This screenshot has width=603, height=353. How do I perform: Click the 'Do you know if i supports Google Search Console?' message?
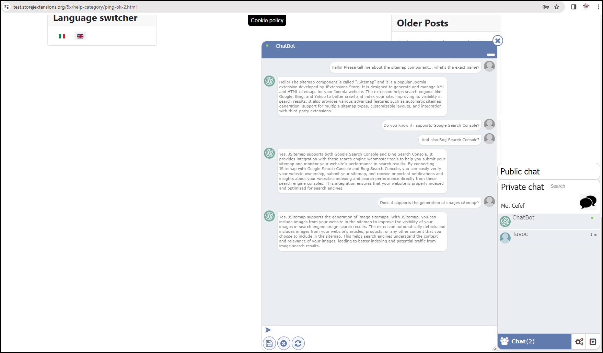(431, 125)
